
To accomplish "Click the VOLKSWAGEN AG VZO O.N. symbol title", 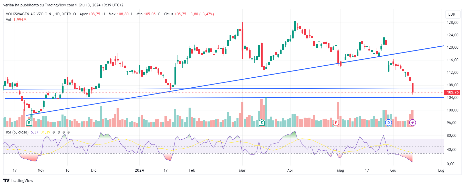I will pyautogui.click(x=29, y=14).
